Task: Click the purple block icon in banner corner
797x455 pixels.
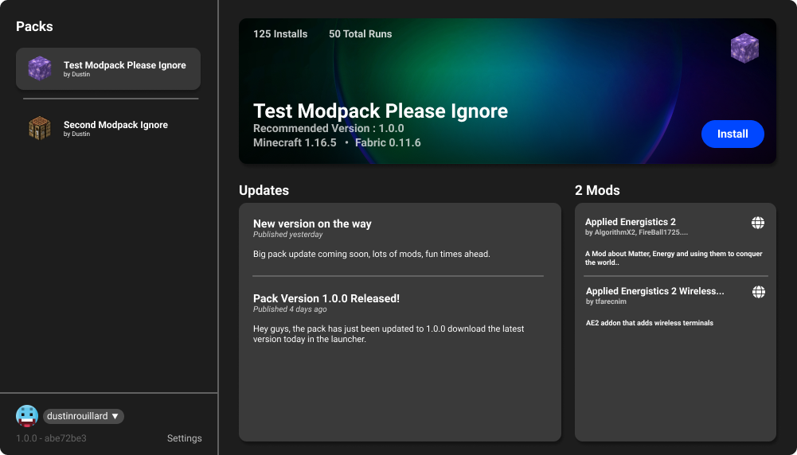Action: coord(744,48)
